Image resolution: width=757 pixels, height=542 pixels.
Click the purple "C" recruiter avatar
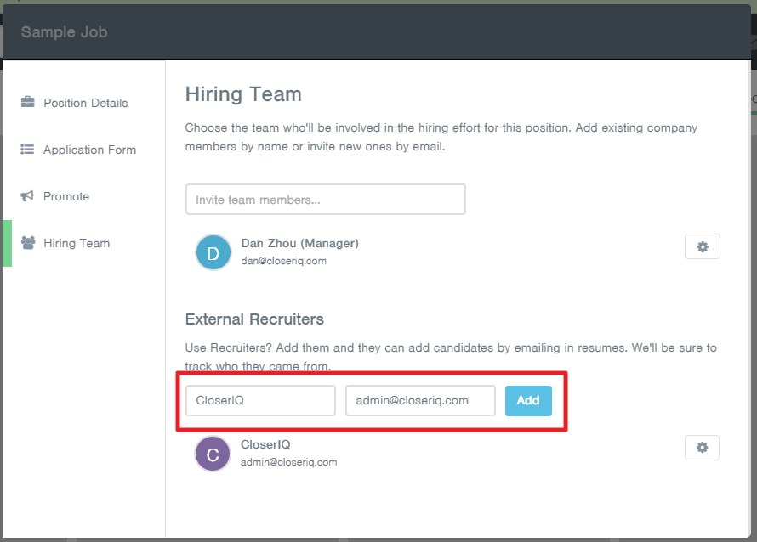pyautogui.click(x=213, y=454)
